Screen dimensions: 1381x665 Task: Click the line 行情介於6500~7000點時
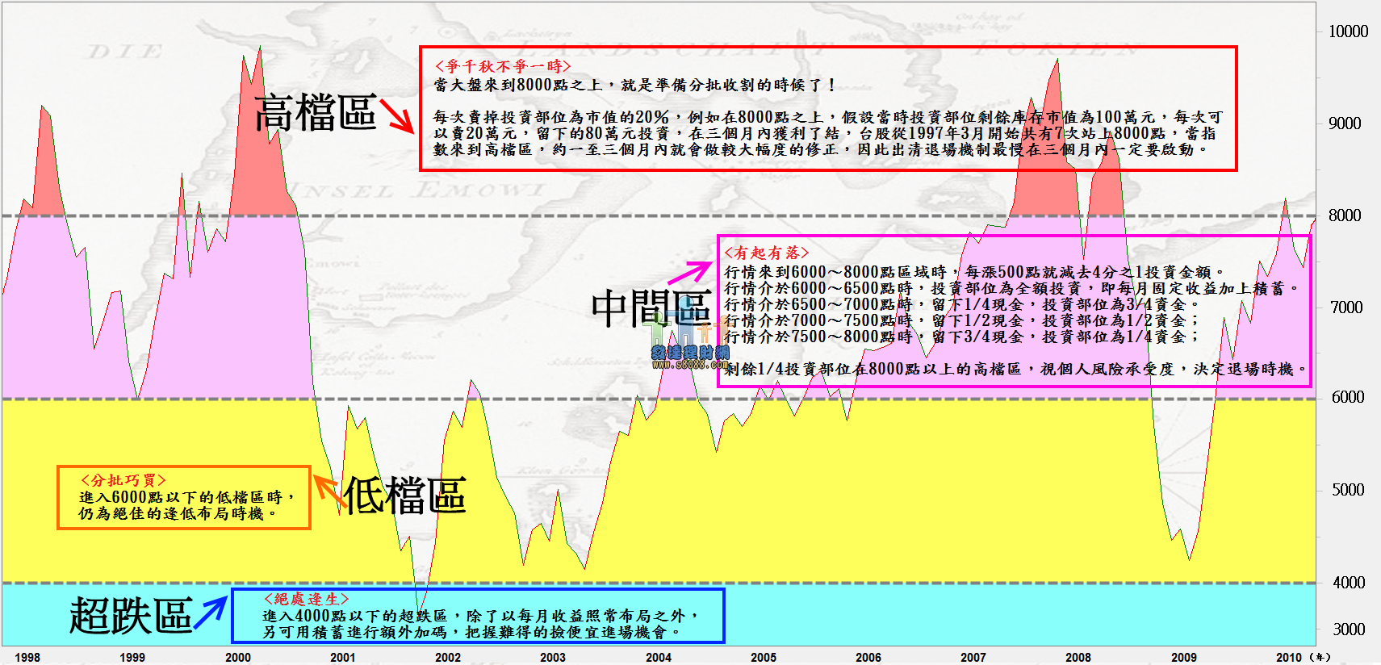[x=962, y=304]
